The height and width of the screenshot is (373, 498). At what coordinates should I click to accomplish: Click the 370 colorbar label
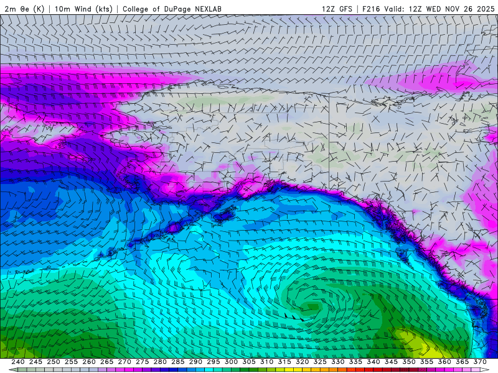tap(480, 362)
